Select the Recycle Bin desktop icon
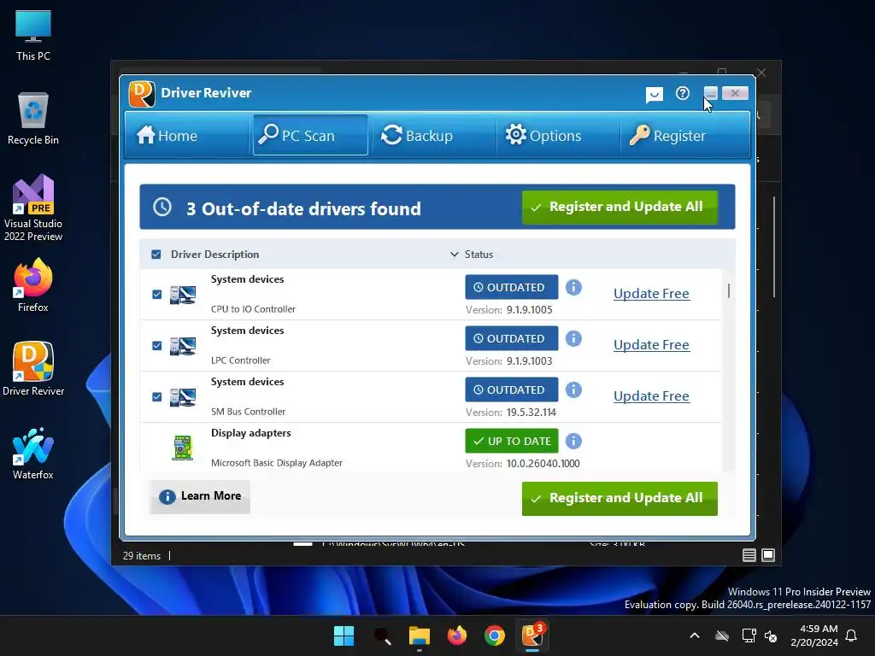Image resolution: width=875 pixels, height=656 pixels. [x=33, y=119]
